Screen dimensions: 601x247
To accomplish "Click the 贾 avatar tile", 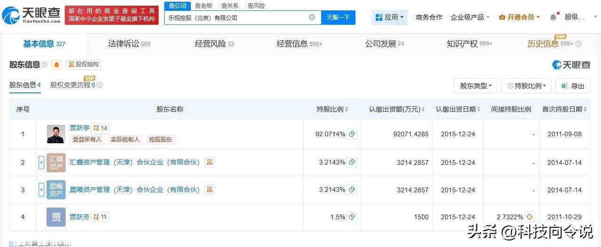I will pyautogui.click(x=56, y=217).
